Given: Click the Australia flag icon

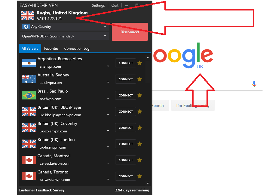Looking at the screenshot, I should click(x=29, y=79).
